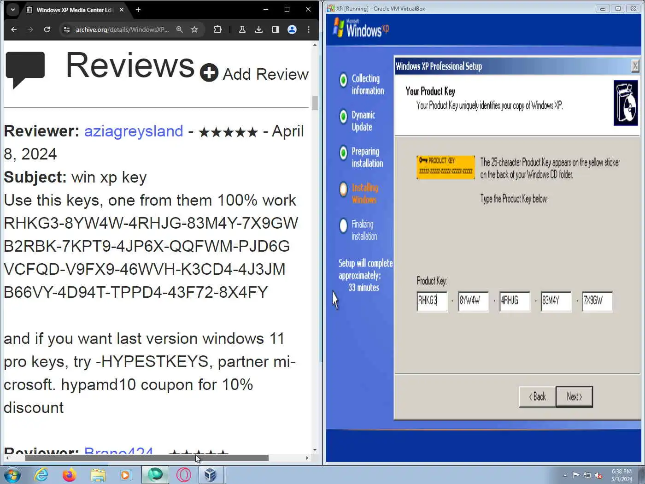Click the fourth product key field 83M4Y

tap(556, 301)
